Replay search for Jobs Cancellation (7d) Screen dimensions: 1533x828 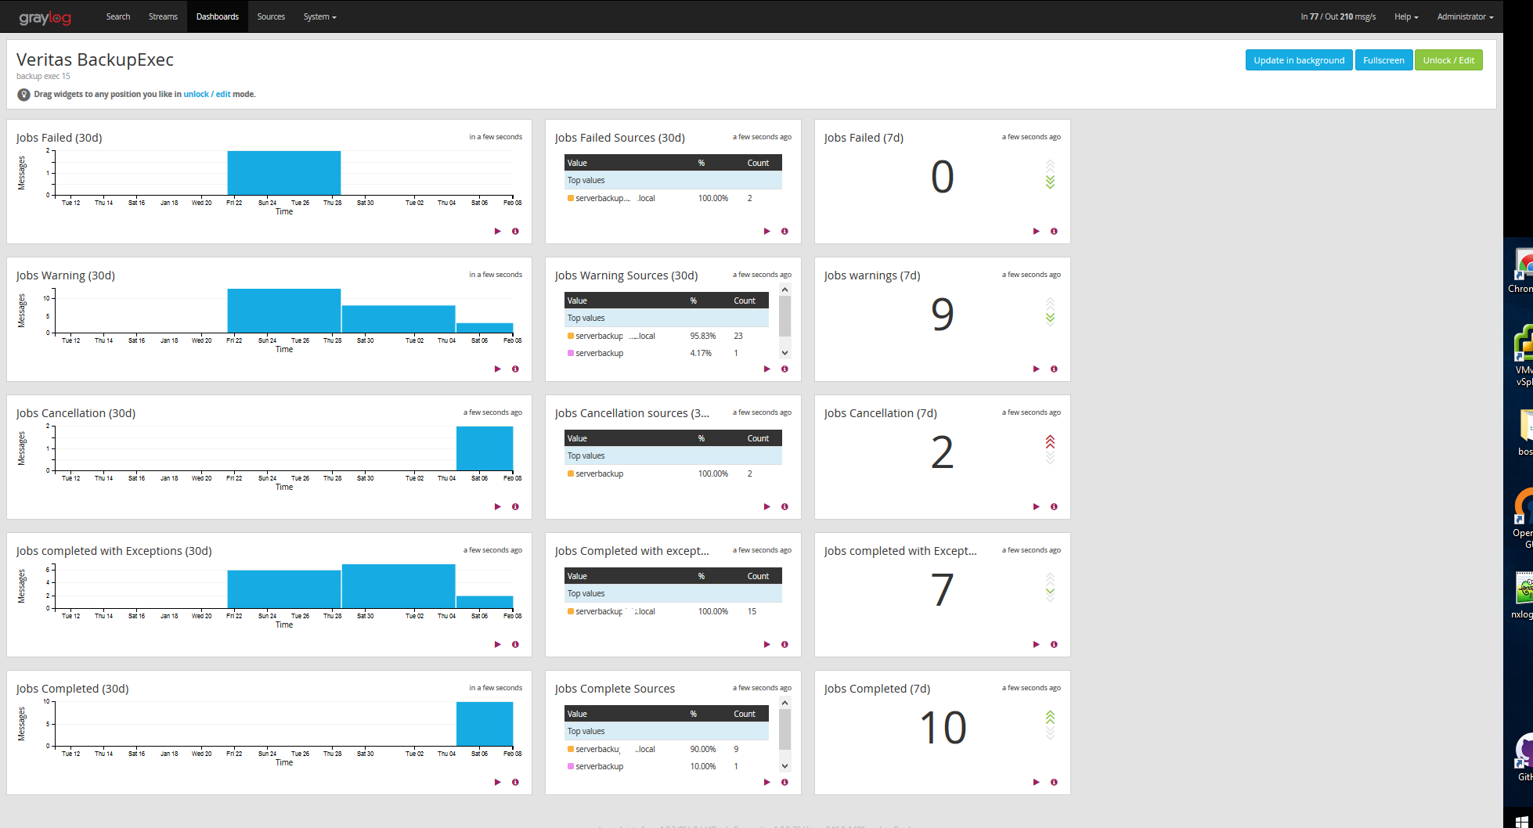pyautogui.click(x=1037, y=506)
